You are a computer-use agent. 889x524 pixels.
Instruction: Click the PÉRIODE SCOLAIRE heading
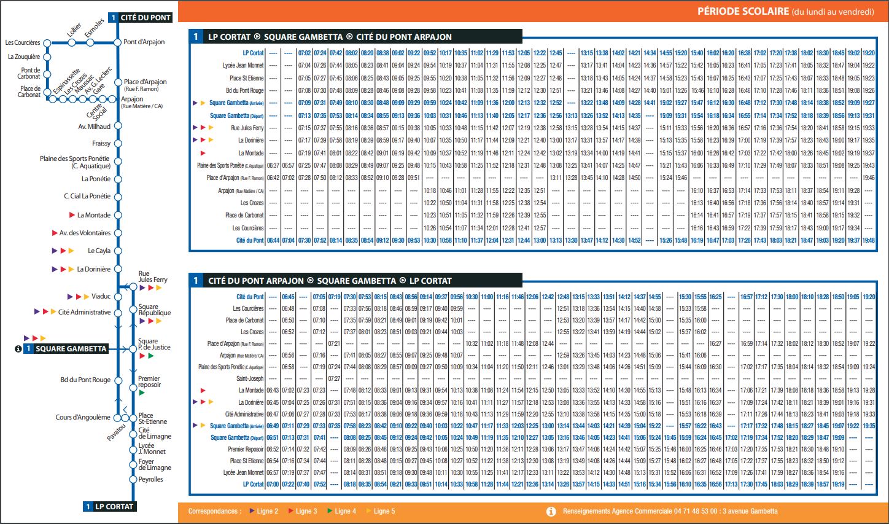pos(743,11)
